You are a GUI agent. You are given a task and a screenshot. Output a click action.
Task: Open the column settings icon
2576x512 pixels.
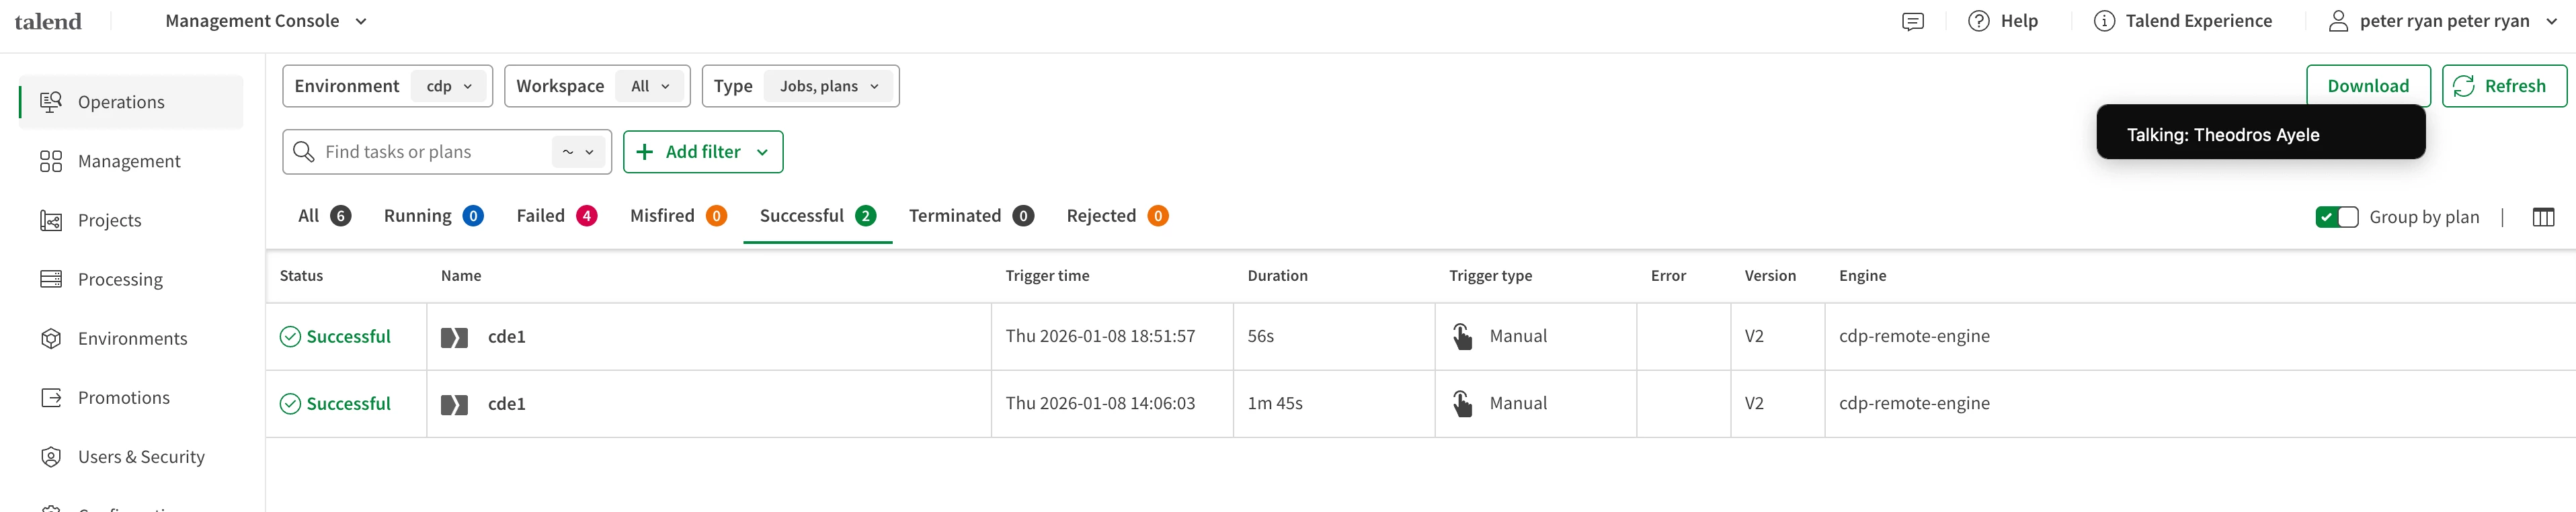2543,217
